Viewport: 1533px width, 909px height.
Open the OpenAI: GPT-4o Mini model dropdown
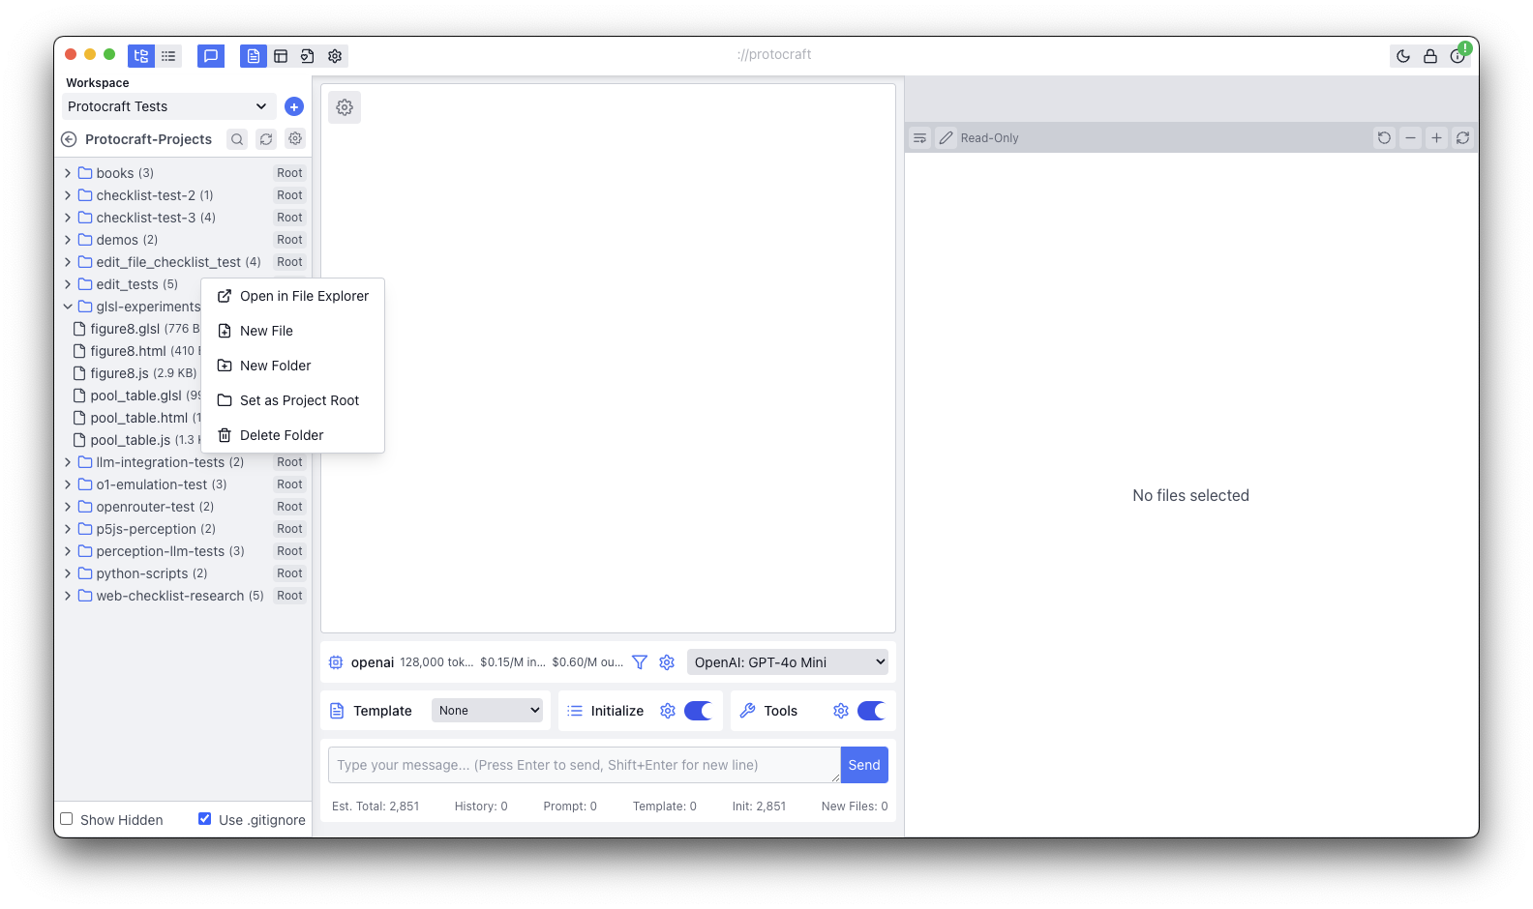pos(788,662)
